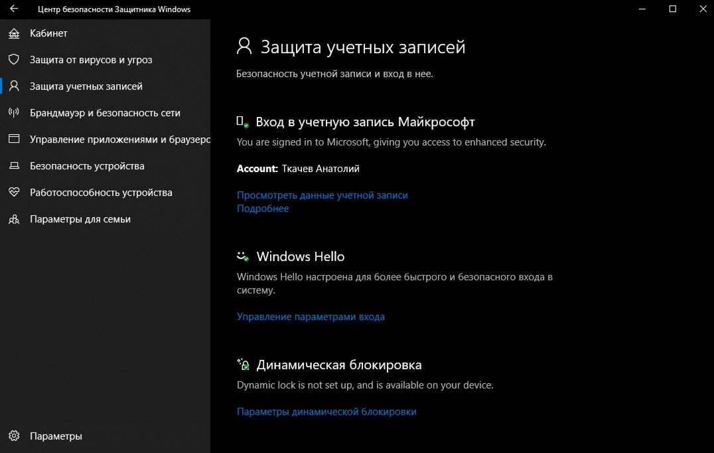The width and height of the screenshot is (714, 453).
Task: Click the page title Защита учетных записей
Action: tap(363, 47)
